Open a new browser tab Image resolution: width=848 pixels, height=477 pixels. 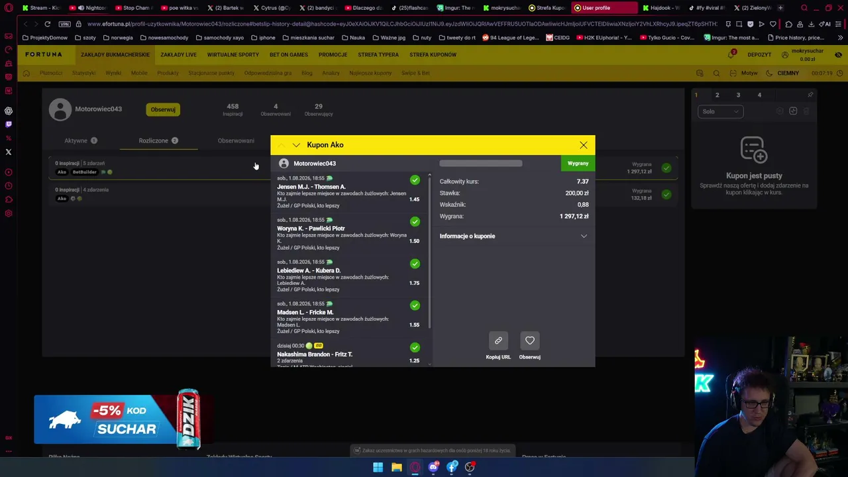tap(780, 8)
